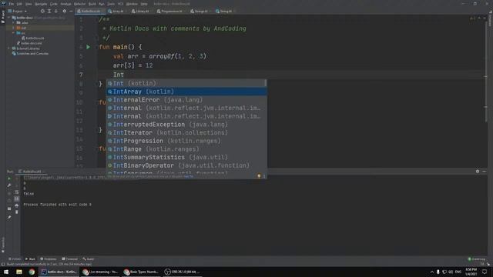This screenshot has width=493, height=277.
Task: Choose IntRange suggestion
Action: coord(186,149)
